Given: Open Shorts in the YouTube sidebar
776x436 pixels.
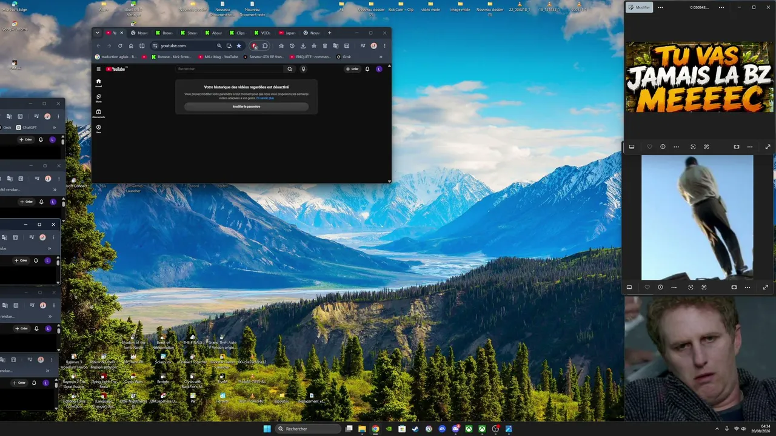Looking at the screenshot, I should pyautogui.click(x=98, y=97).
